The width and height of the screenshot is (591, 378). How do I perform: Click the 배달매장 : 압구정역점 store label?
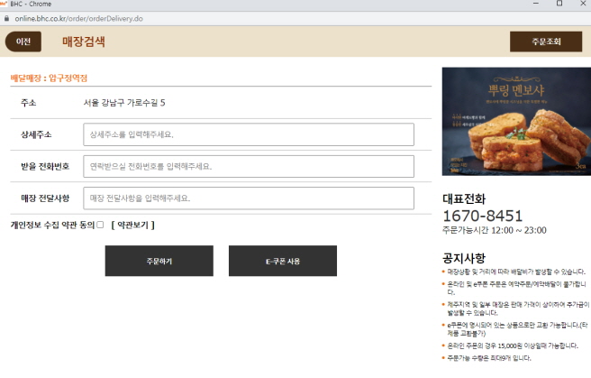click(x=49, y=78)
